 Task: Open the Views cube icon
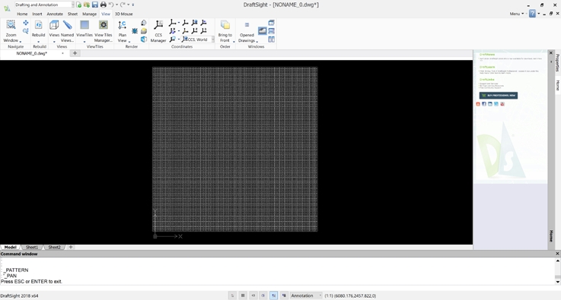[x=54, y=25]
